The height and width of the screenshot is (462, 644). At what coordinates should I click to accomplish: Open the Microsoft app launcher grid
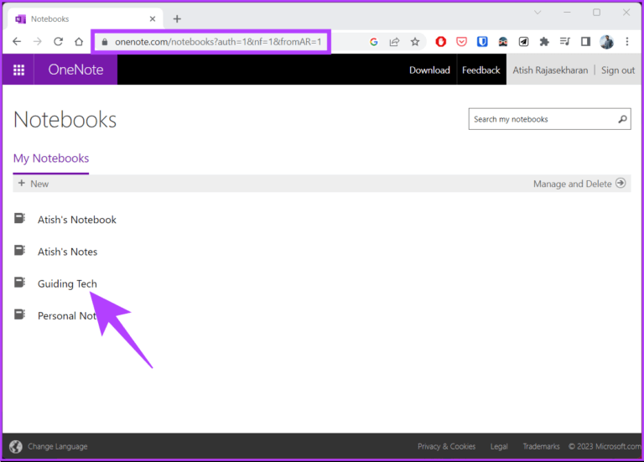pos(19,70)
